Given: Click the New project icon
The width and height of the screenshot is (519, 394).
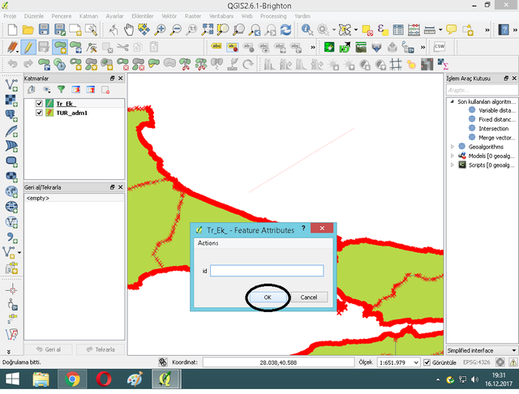Looking at the screenshot, I should pyautogui.click(x=12, y=30).
